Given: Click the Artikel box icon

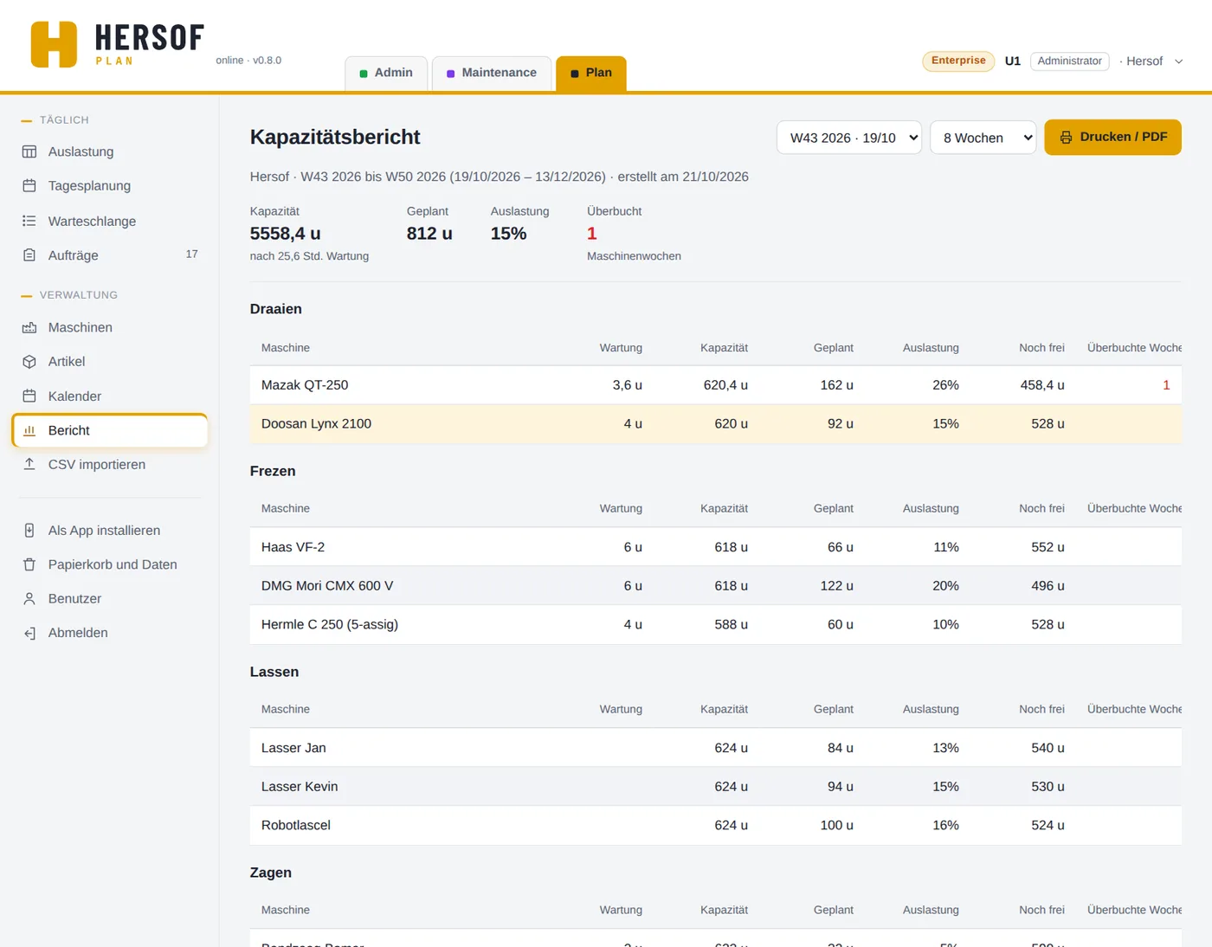Looking at the screenshot, I should pyautogui.click(x=29, y=362).
